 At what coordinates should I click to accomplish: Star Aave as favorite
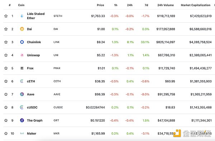pyautogui.click(x=6, y=94)
